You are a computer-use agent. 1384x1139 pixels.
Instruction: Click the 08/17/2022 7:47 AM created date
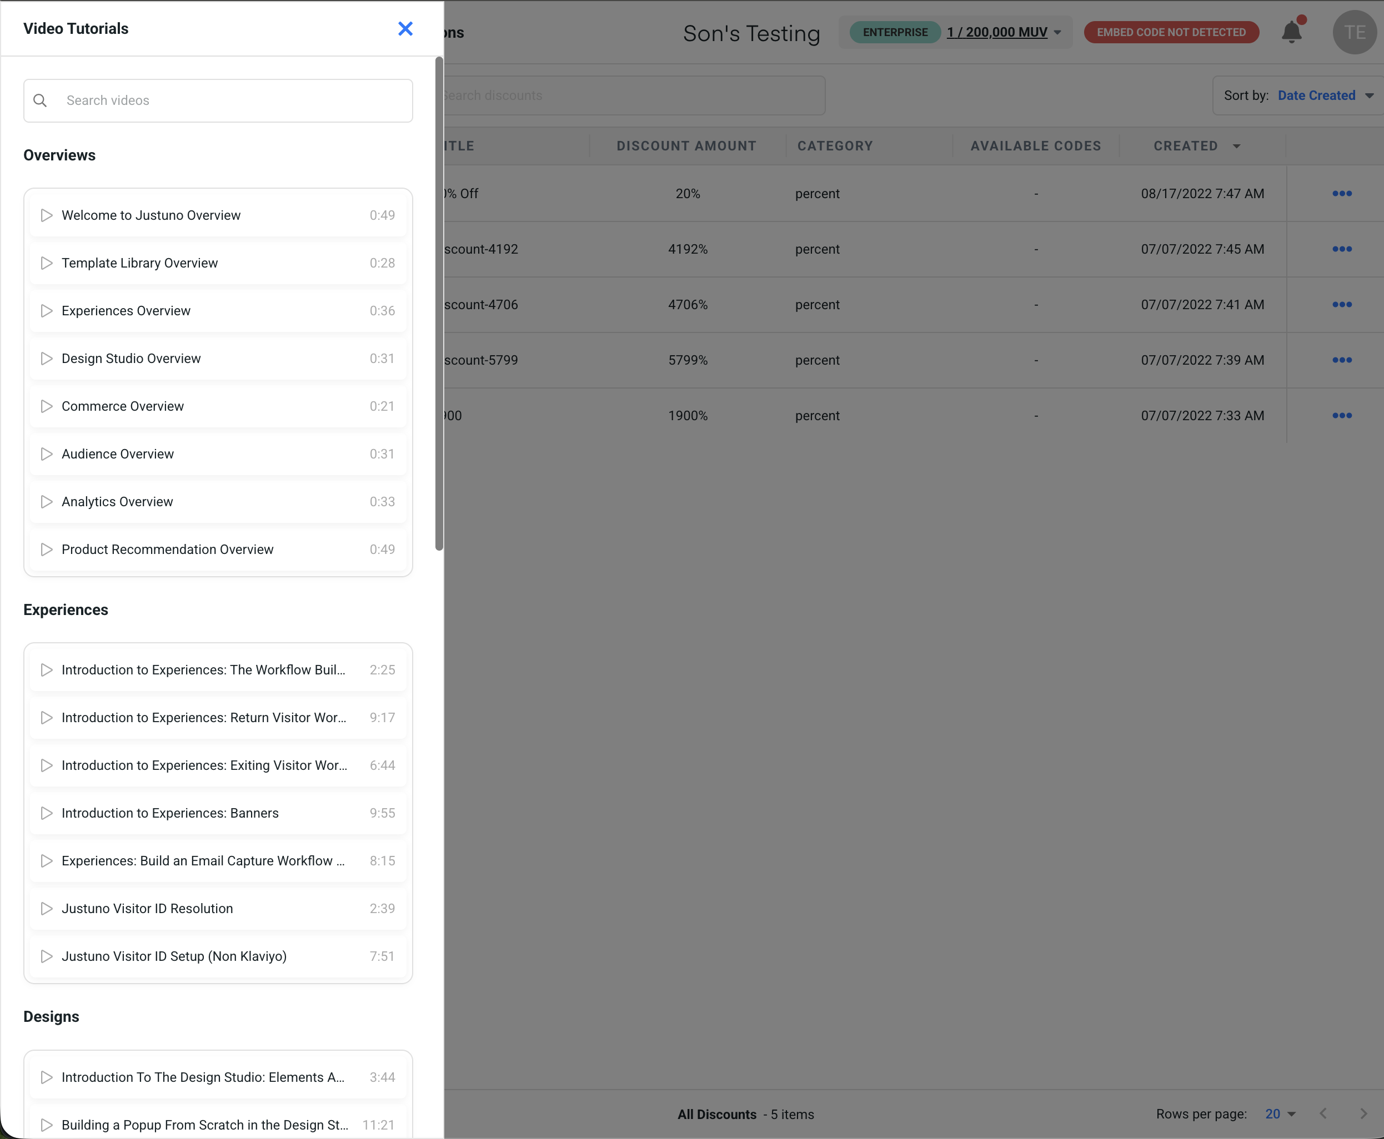pyautogui.click(x=1203, y=194)
